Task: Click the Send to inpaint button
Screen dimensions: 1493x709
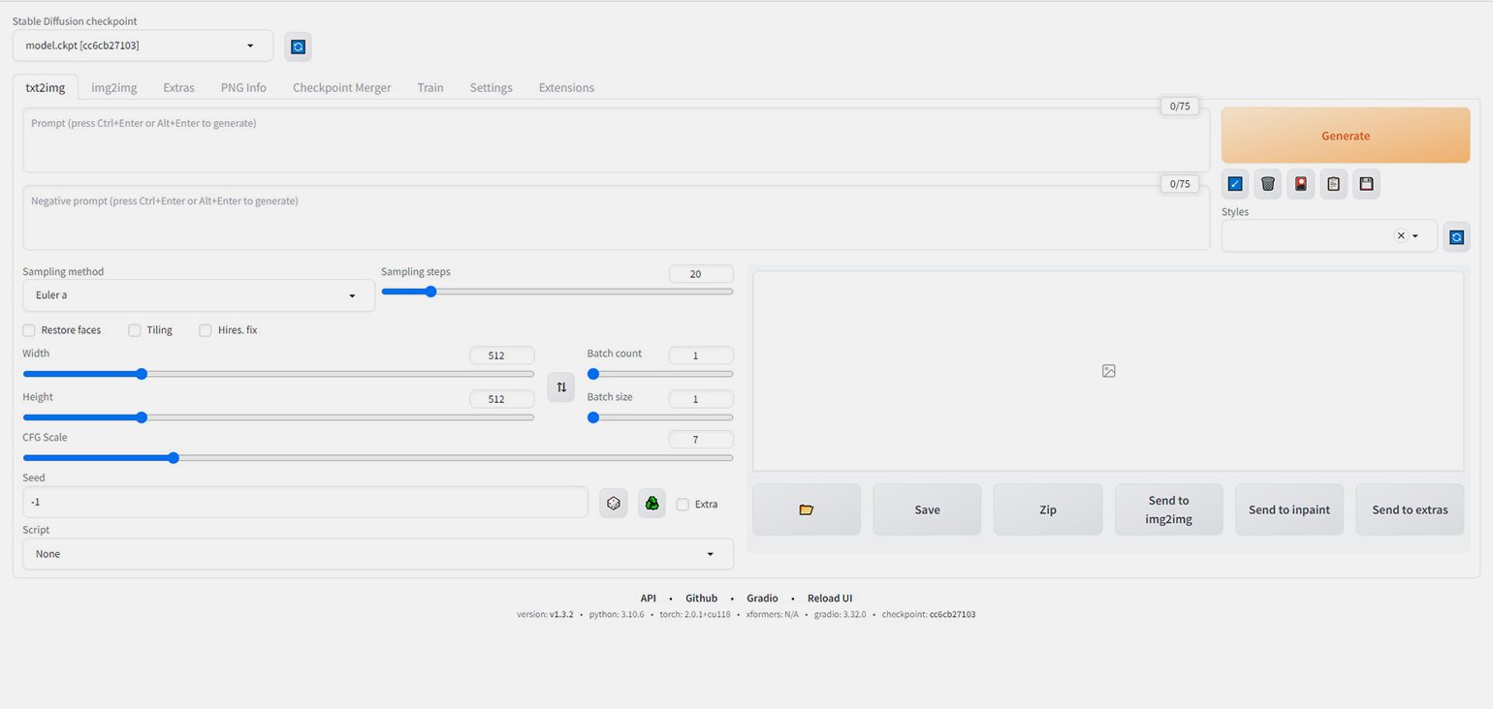Action: pyautogui.click(x=1288, y=509)
